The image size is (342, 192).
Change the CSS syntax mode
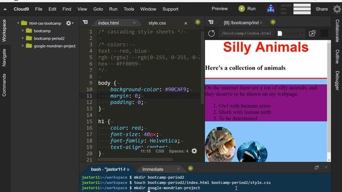[x=160, y=151]
